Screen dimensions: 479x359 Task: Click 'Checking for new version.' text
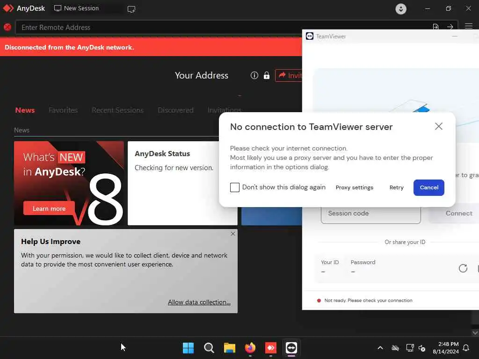tap(174, 168)
